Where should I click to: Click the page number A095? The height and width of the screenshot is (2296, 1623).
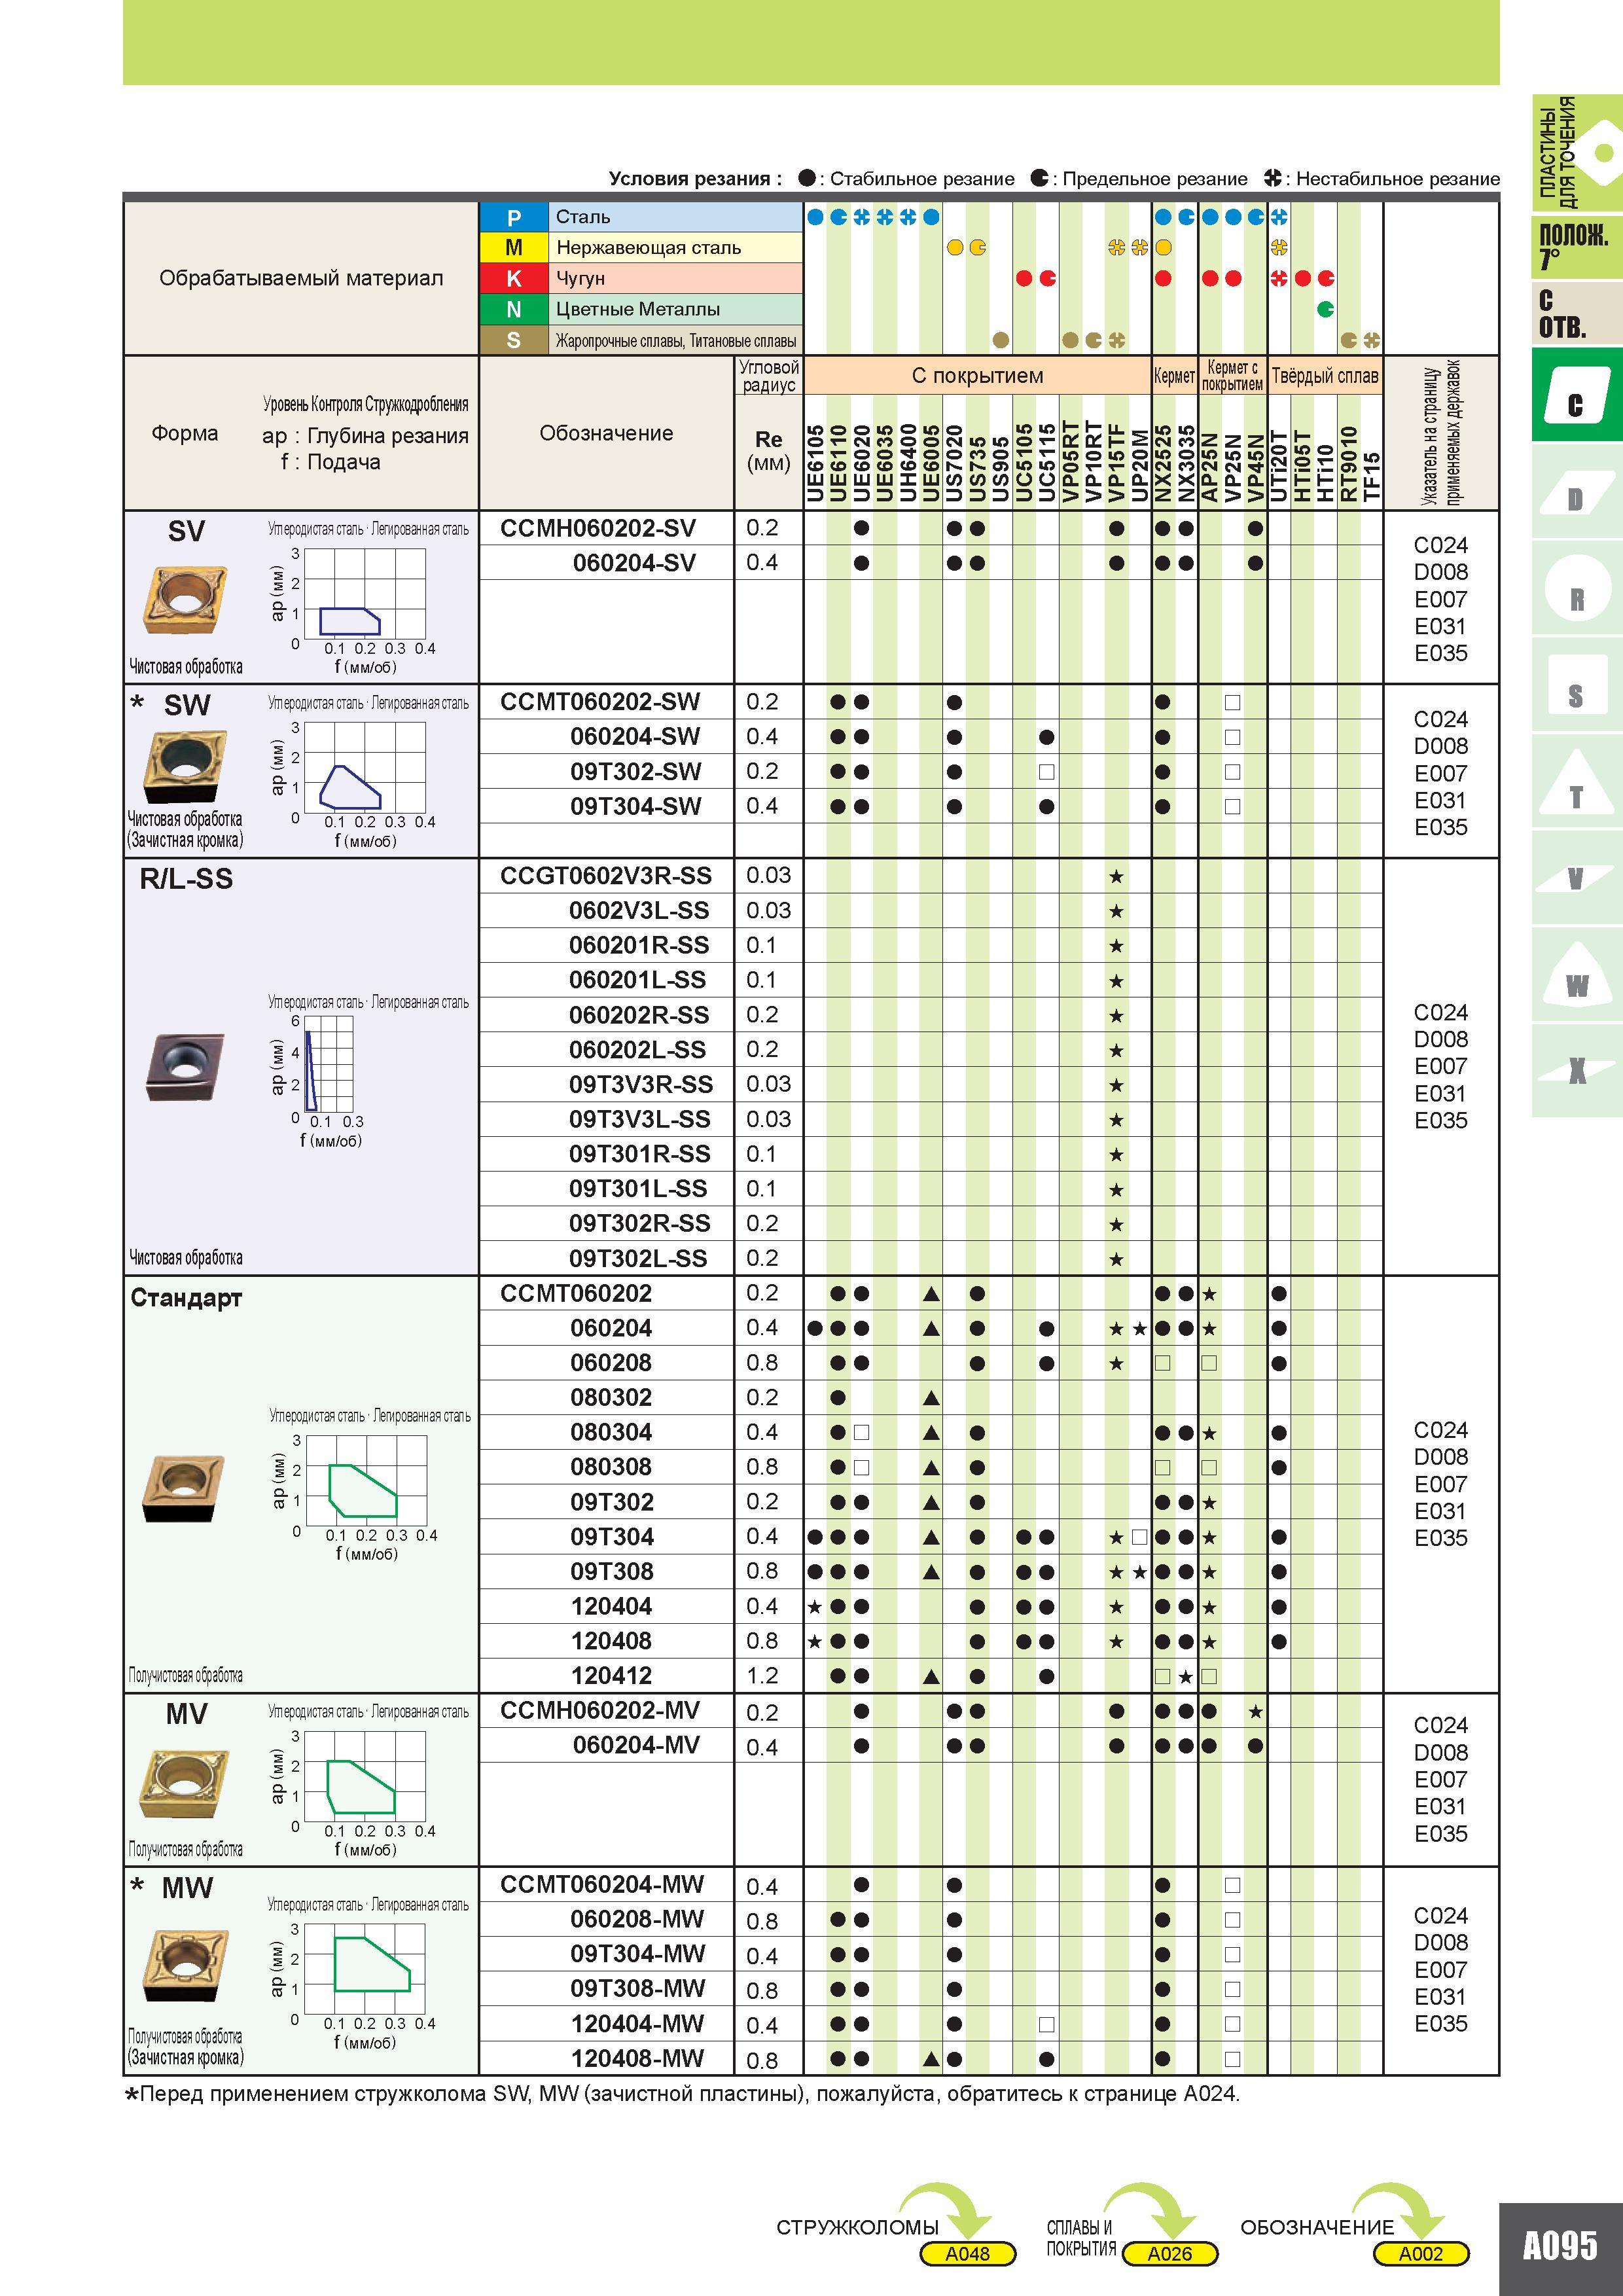tap(1560, 2246)
